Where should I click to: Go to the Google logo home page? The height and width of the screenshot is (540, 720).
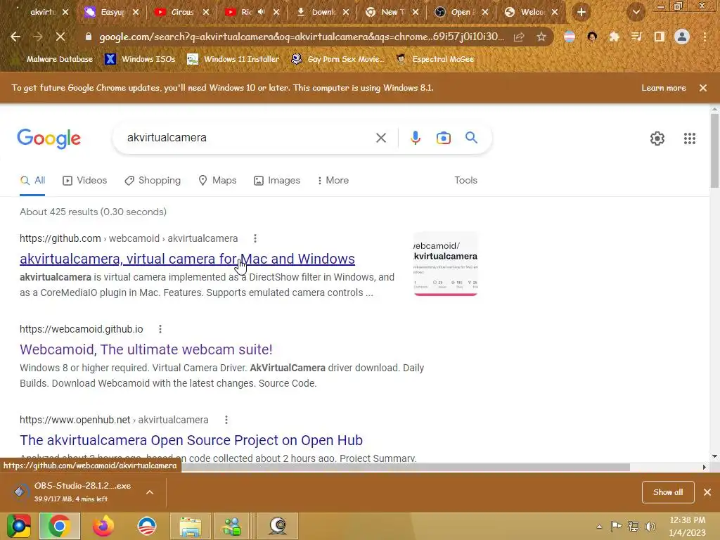49,139
